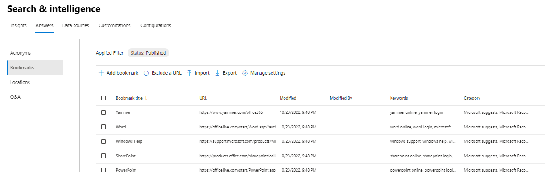This screenshot has height=172, width=545.
Task: Click the Exclude a URL minus-circle icon
Action: 146,73
